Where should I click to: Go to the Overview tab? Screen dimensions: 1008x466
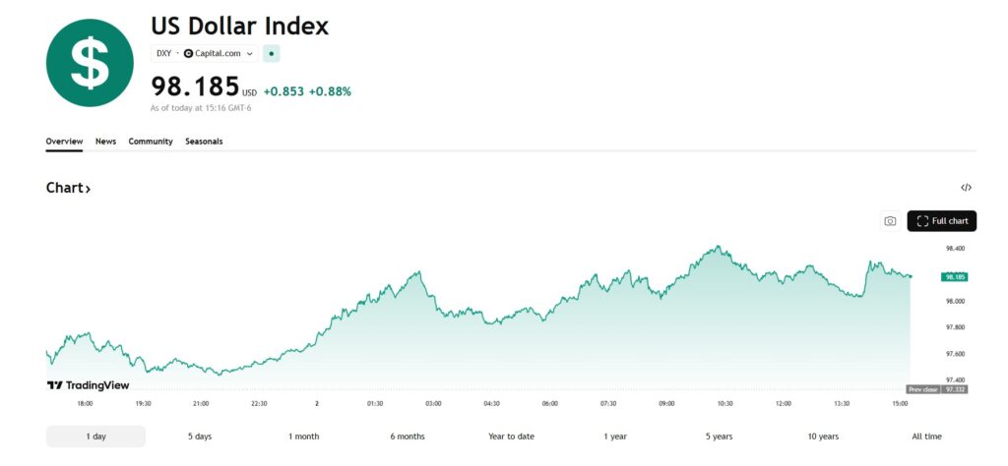(x=64, y=142)
